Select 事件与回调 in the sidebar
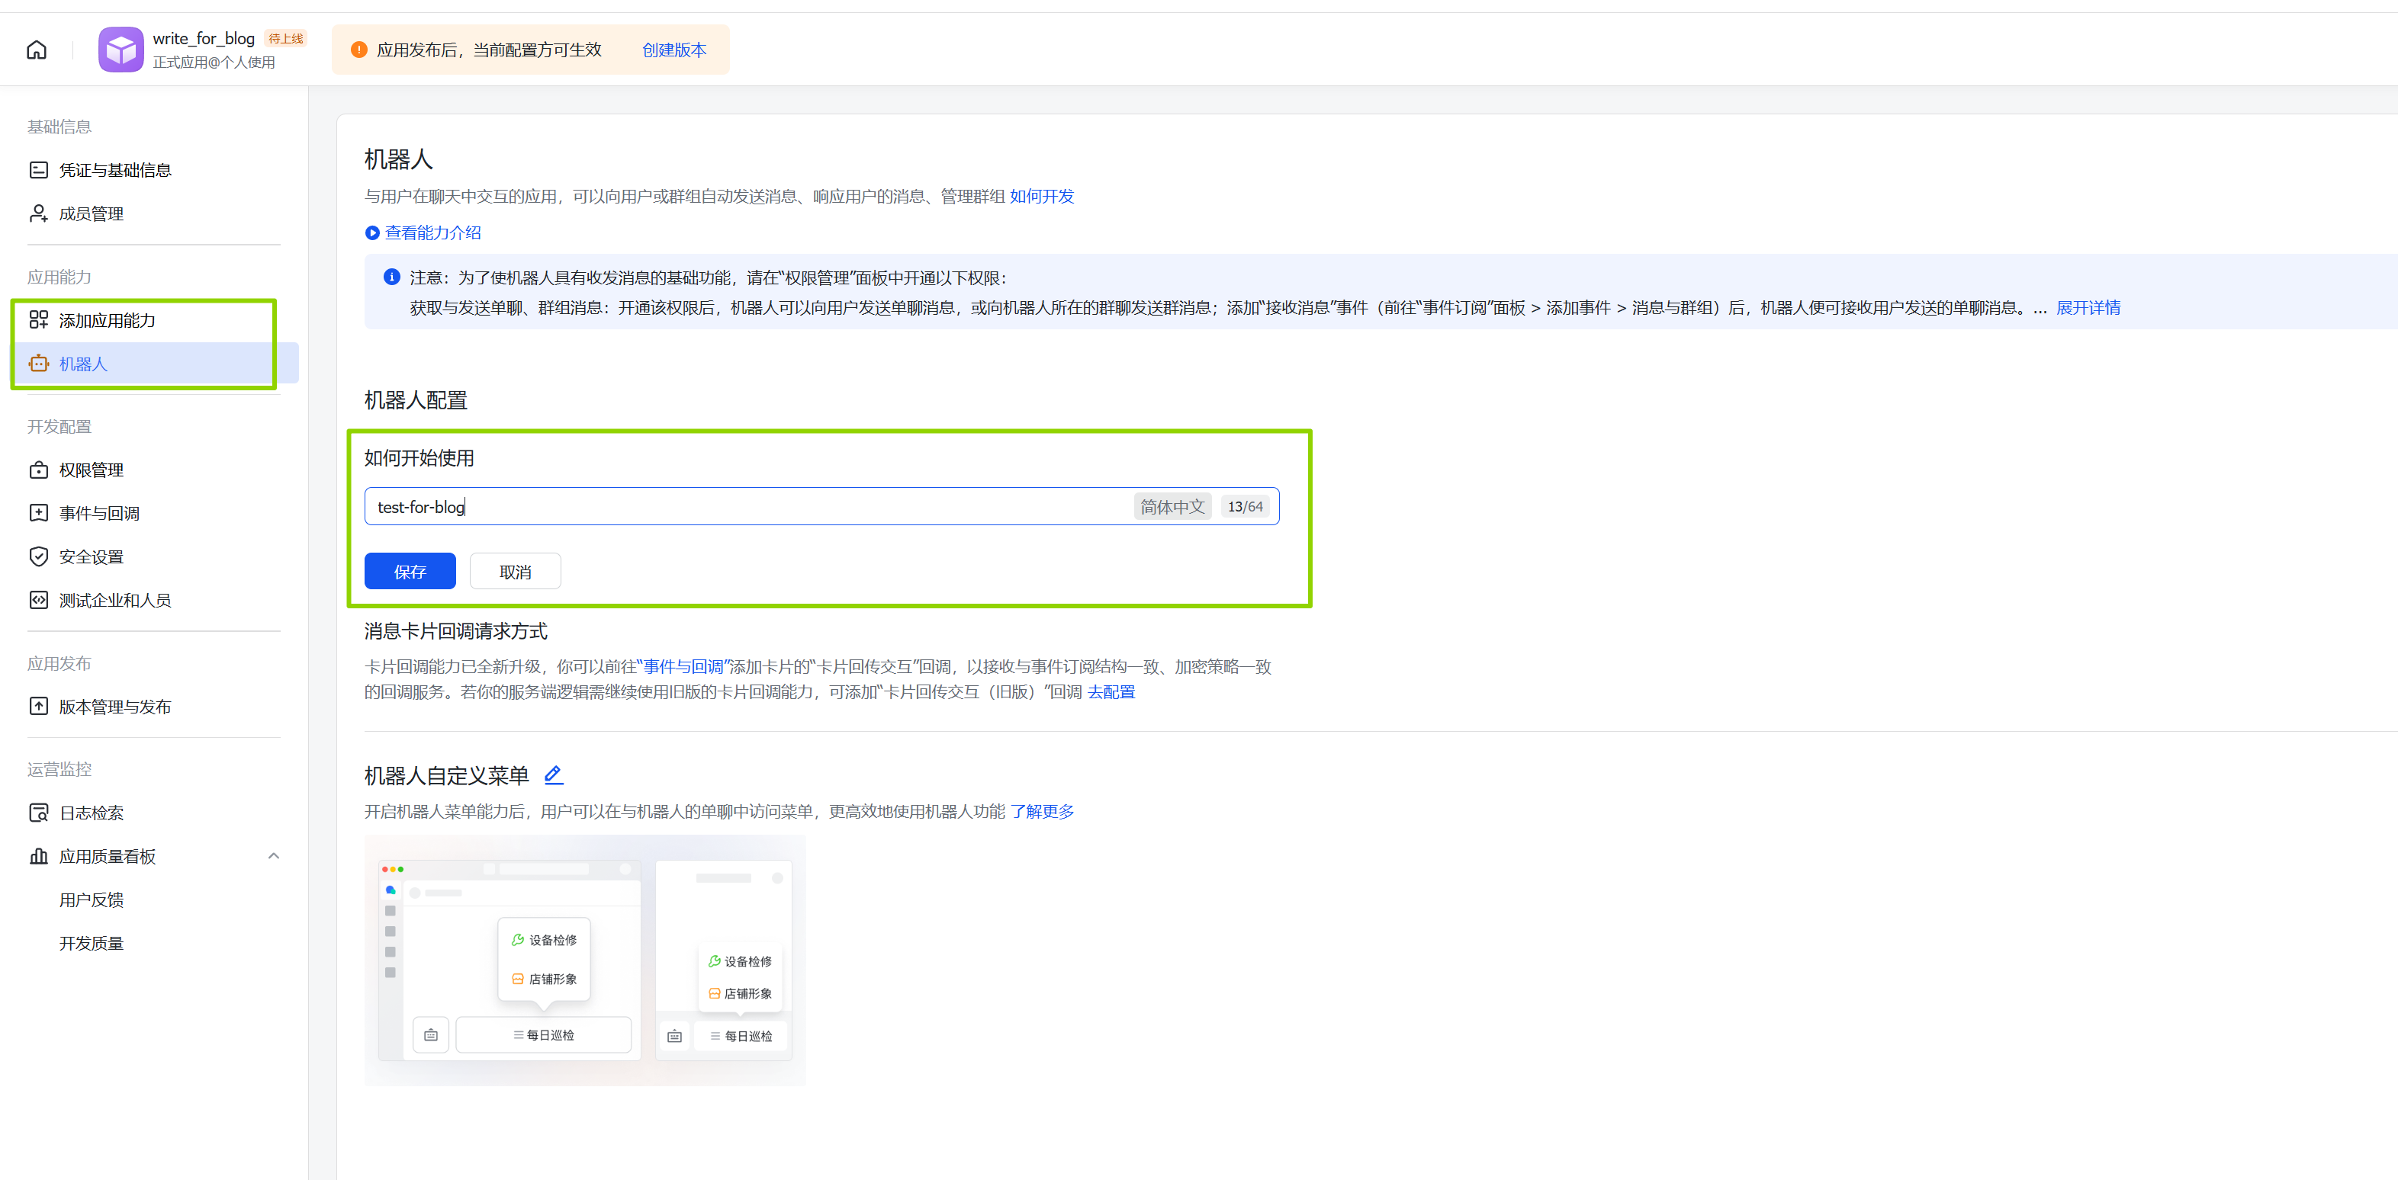The width and height of the screenshot is (2398, 1180). 98,514
